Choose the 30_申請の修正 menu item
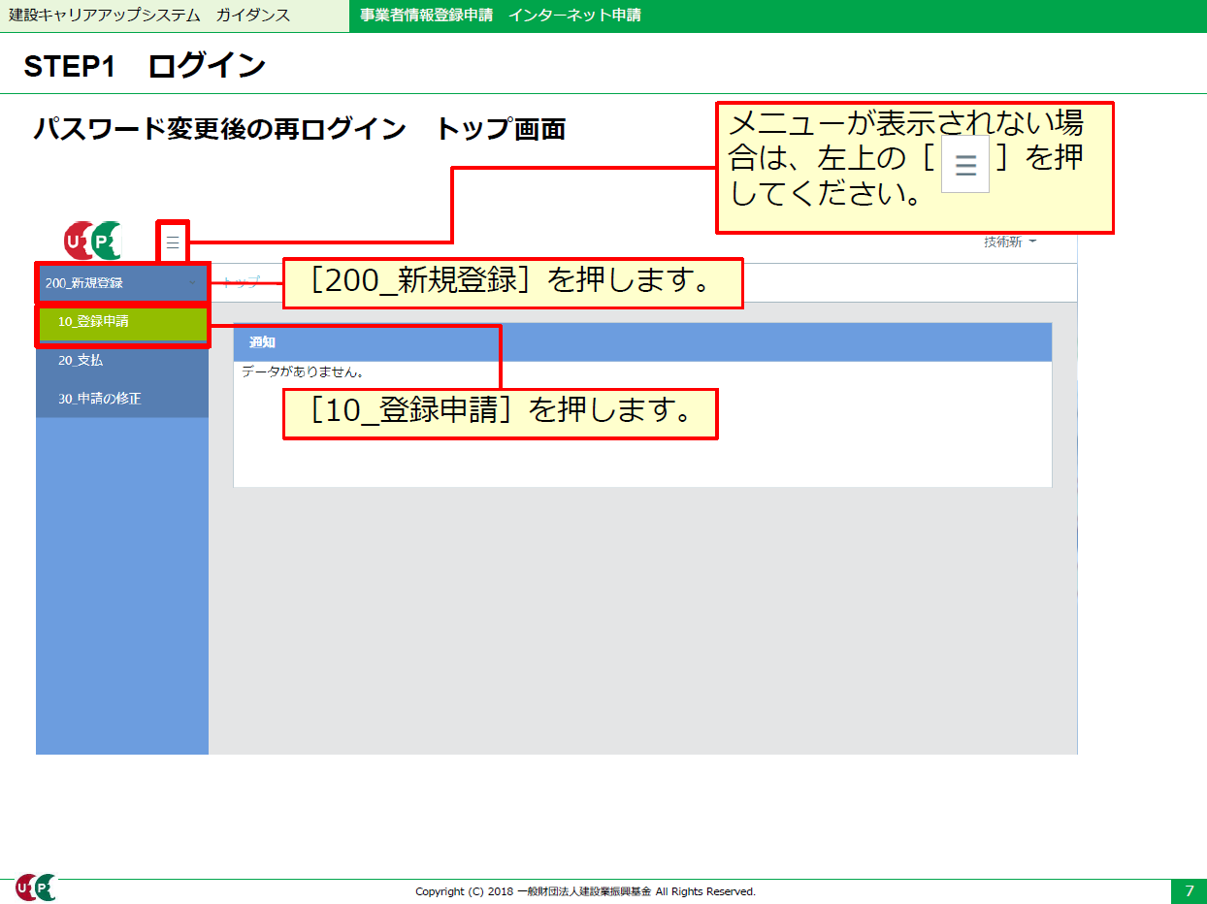This screenshot has width=1207, height=904. [x=122, y=399]
